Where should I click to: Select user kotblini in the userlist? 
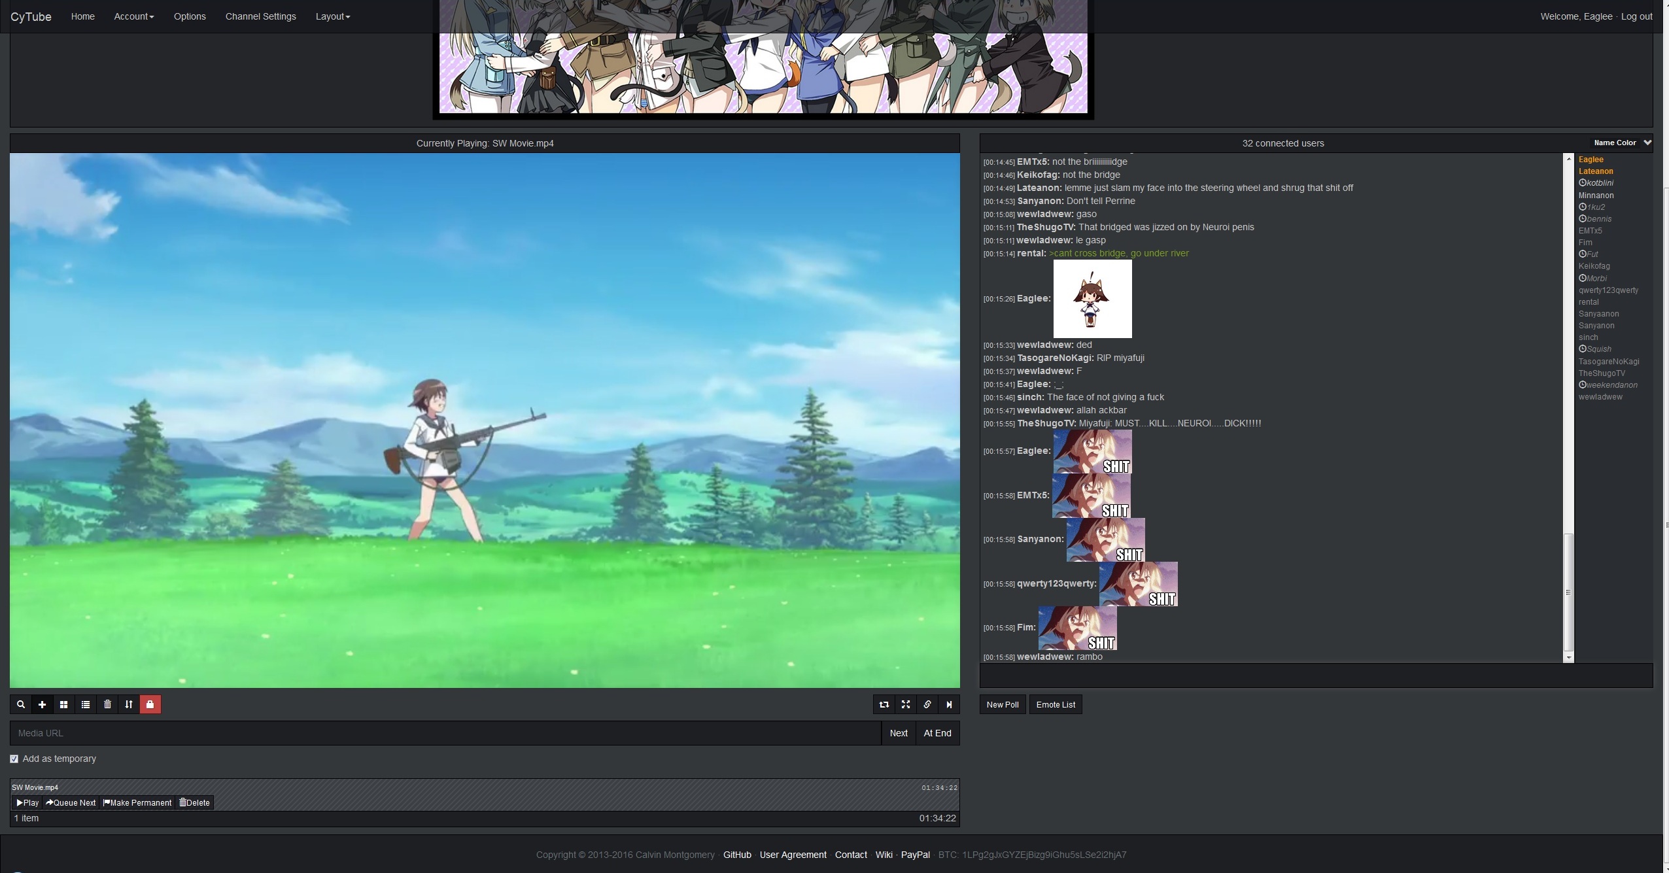click(x=1600, y=183)
